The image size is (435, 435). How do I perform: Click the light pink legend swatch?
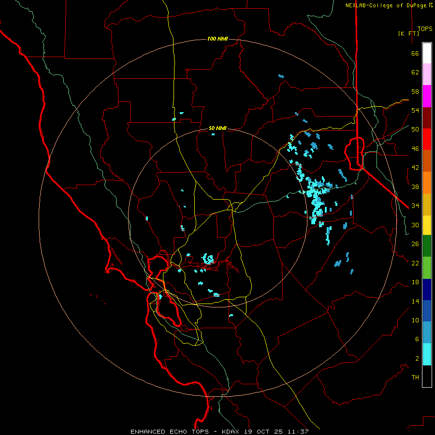[427, 74]
